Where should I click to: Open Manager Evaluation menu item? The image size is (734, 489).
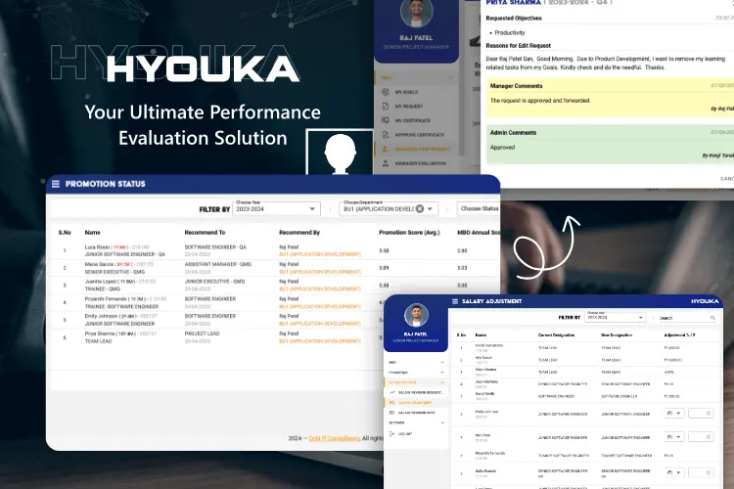[x=421, y=163]
